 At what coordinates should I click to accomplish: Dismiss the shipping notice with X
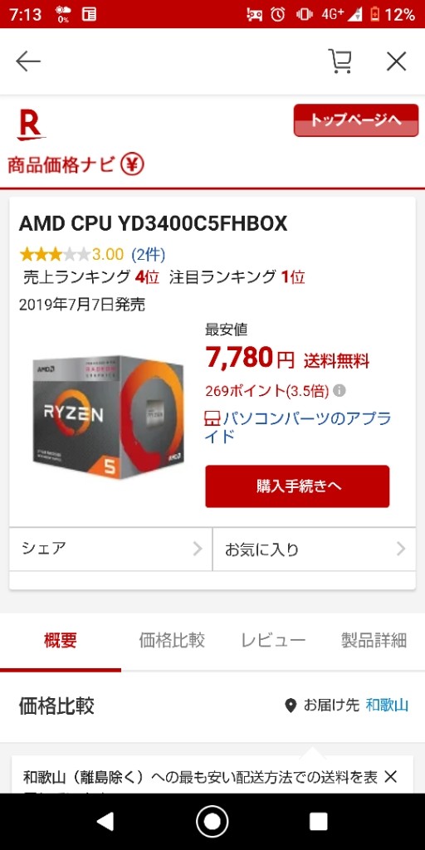(390, 777)
